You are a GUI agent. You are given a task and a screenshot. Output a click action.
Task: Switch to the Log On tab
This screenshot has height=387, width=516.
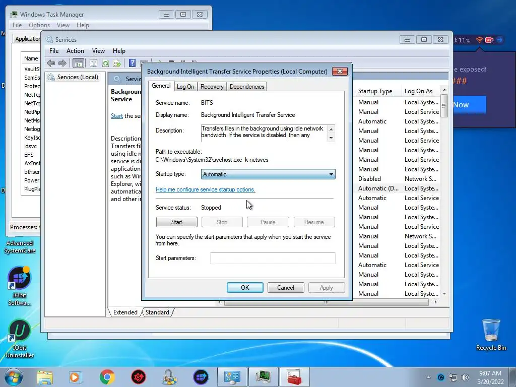pos(185,87)
